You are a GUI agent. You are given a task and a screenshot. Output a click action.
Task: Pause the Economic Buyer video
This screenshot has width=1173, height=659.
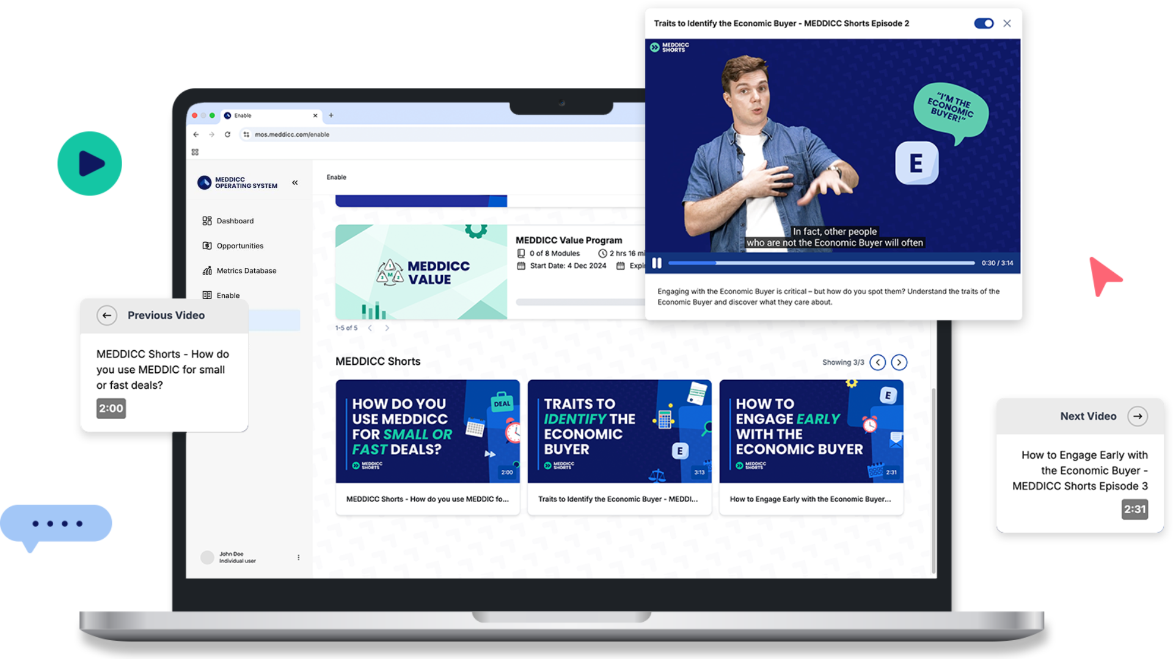pos(657,263)
